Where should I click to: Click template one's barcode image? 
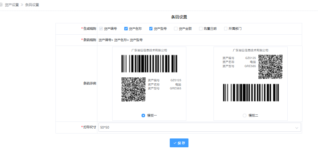click(149, 64)
